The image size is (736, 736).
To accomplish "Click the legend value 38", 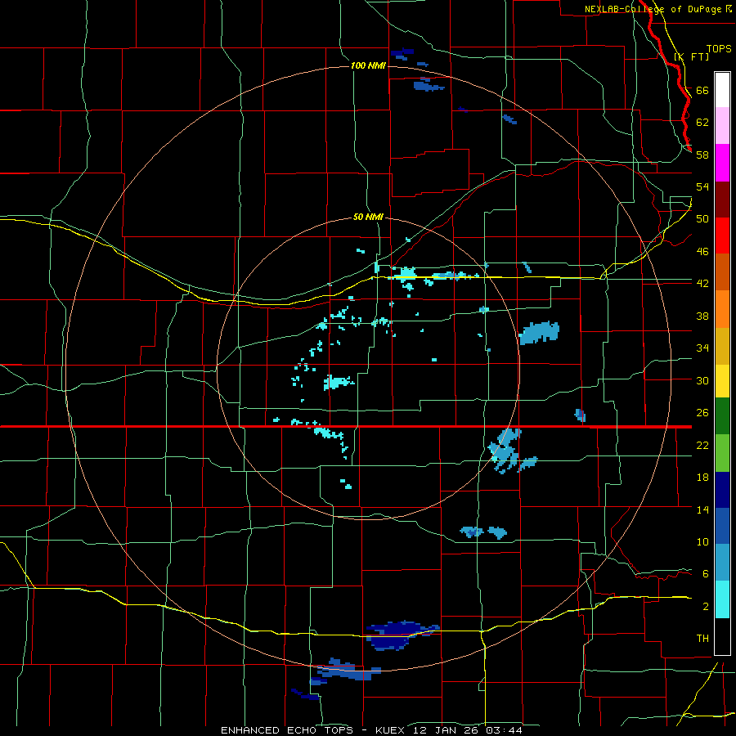I will click(x=702, y=316).
